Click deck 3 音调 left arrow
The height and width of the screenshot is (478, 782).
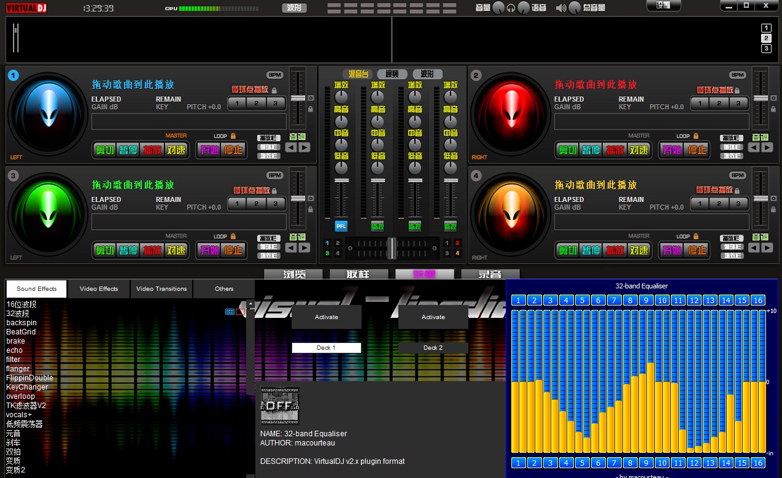(x=291, y=247)
